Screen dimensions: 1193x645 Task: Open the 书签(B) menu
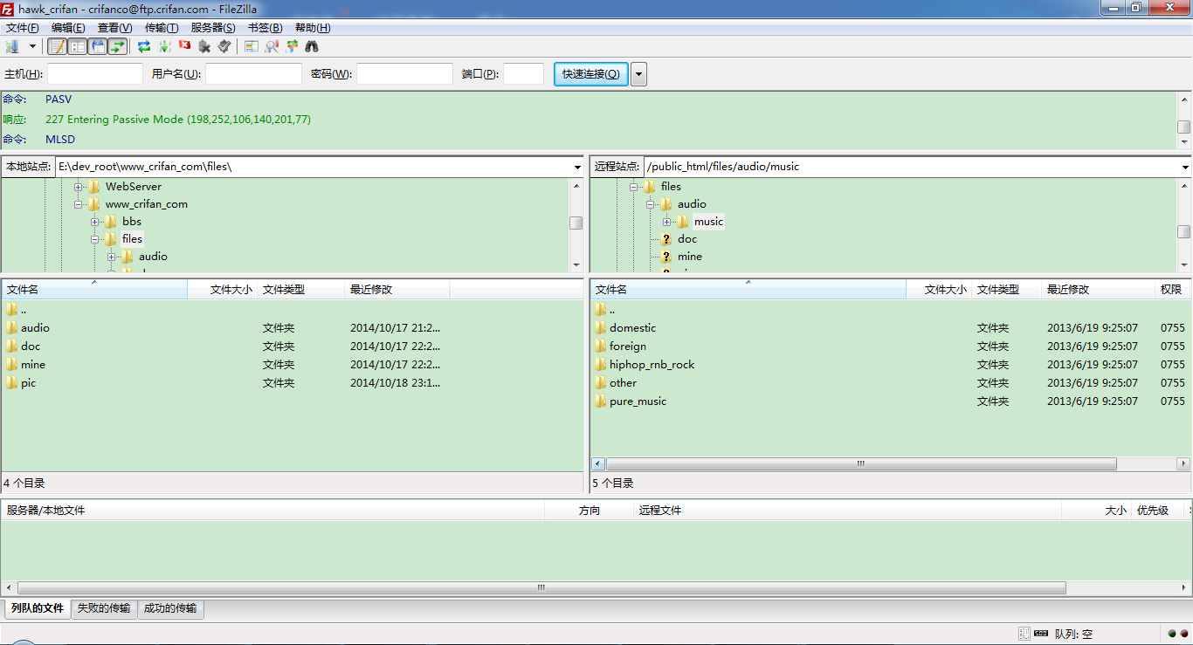[265, 28]
